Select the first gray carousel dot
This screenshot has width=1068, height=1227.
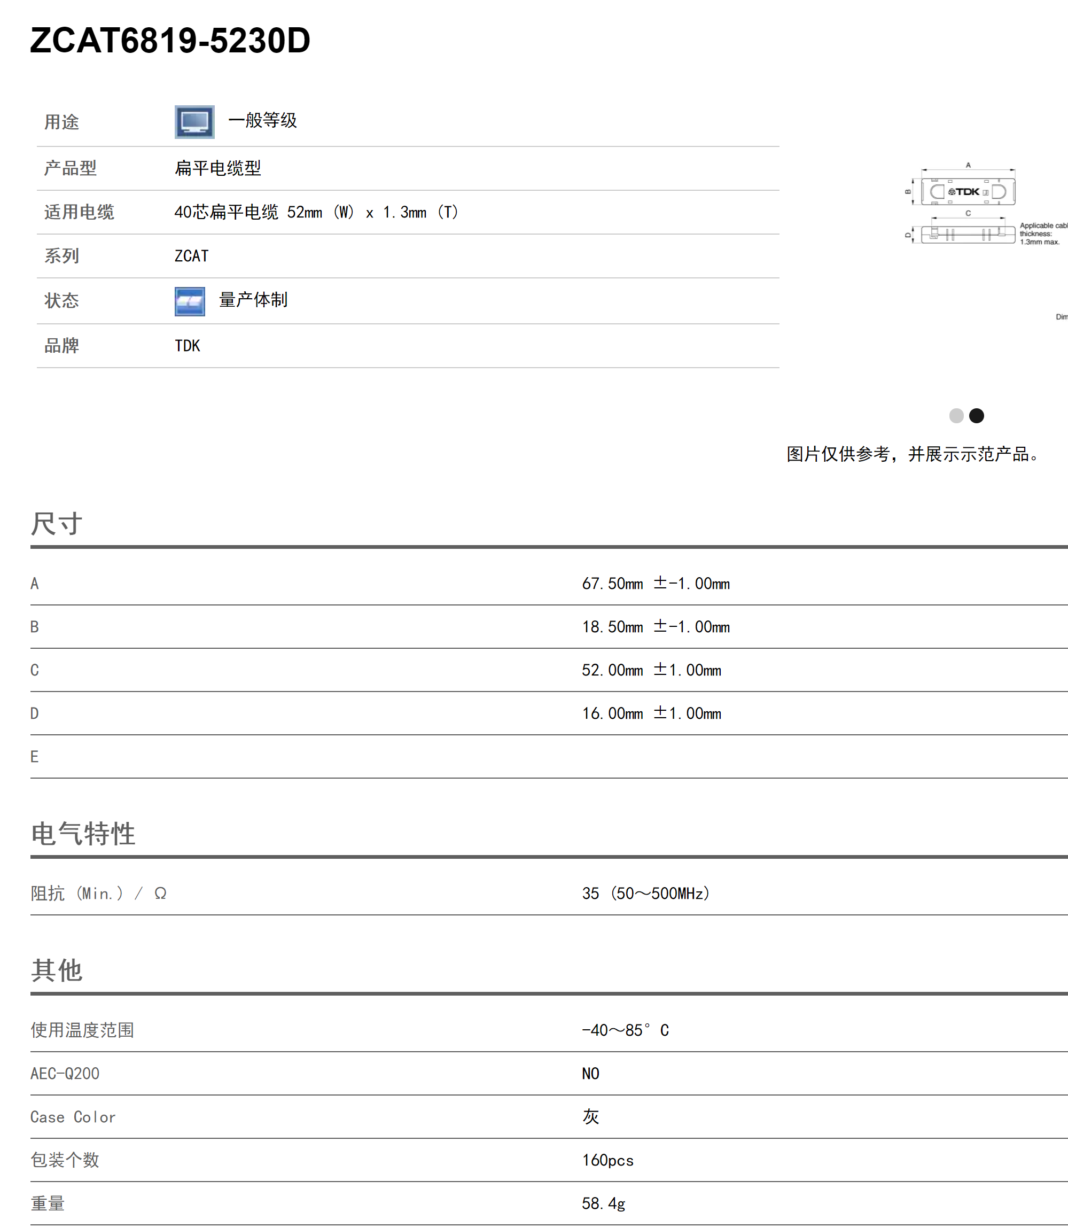[956, 416]
